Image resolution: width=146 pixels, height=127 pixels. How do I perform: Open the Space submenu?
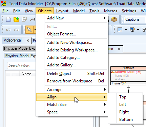coord(71,112)
